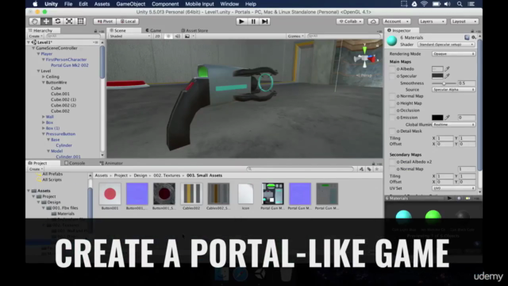The width and height of the screenshot is (508, 286).
Task: Click Create in Project panel
Action: 36,169
